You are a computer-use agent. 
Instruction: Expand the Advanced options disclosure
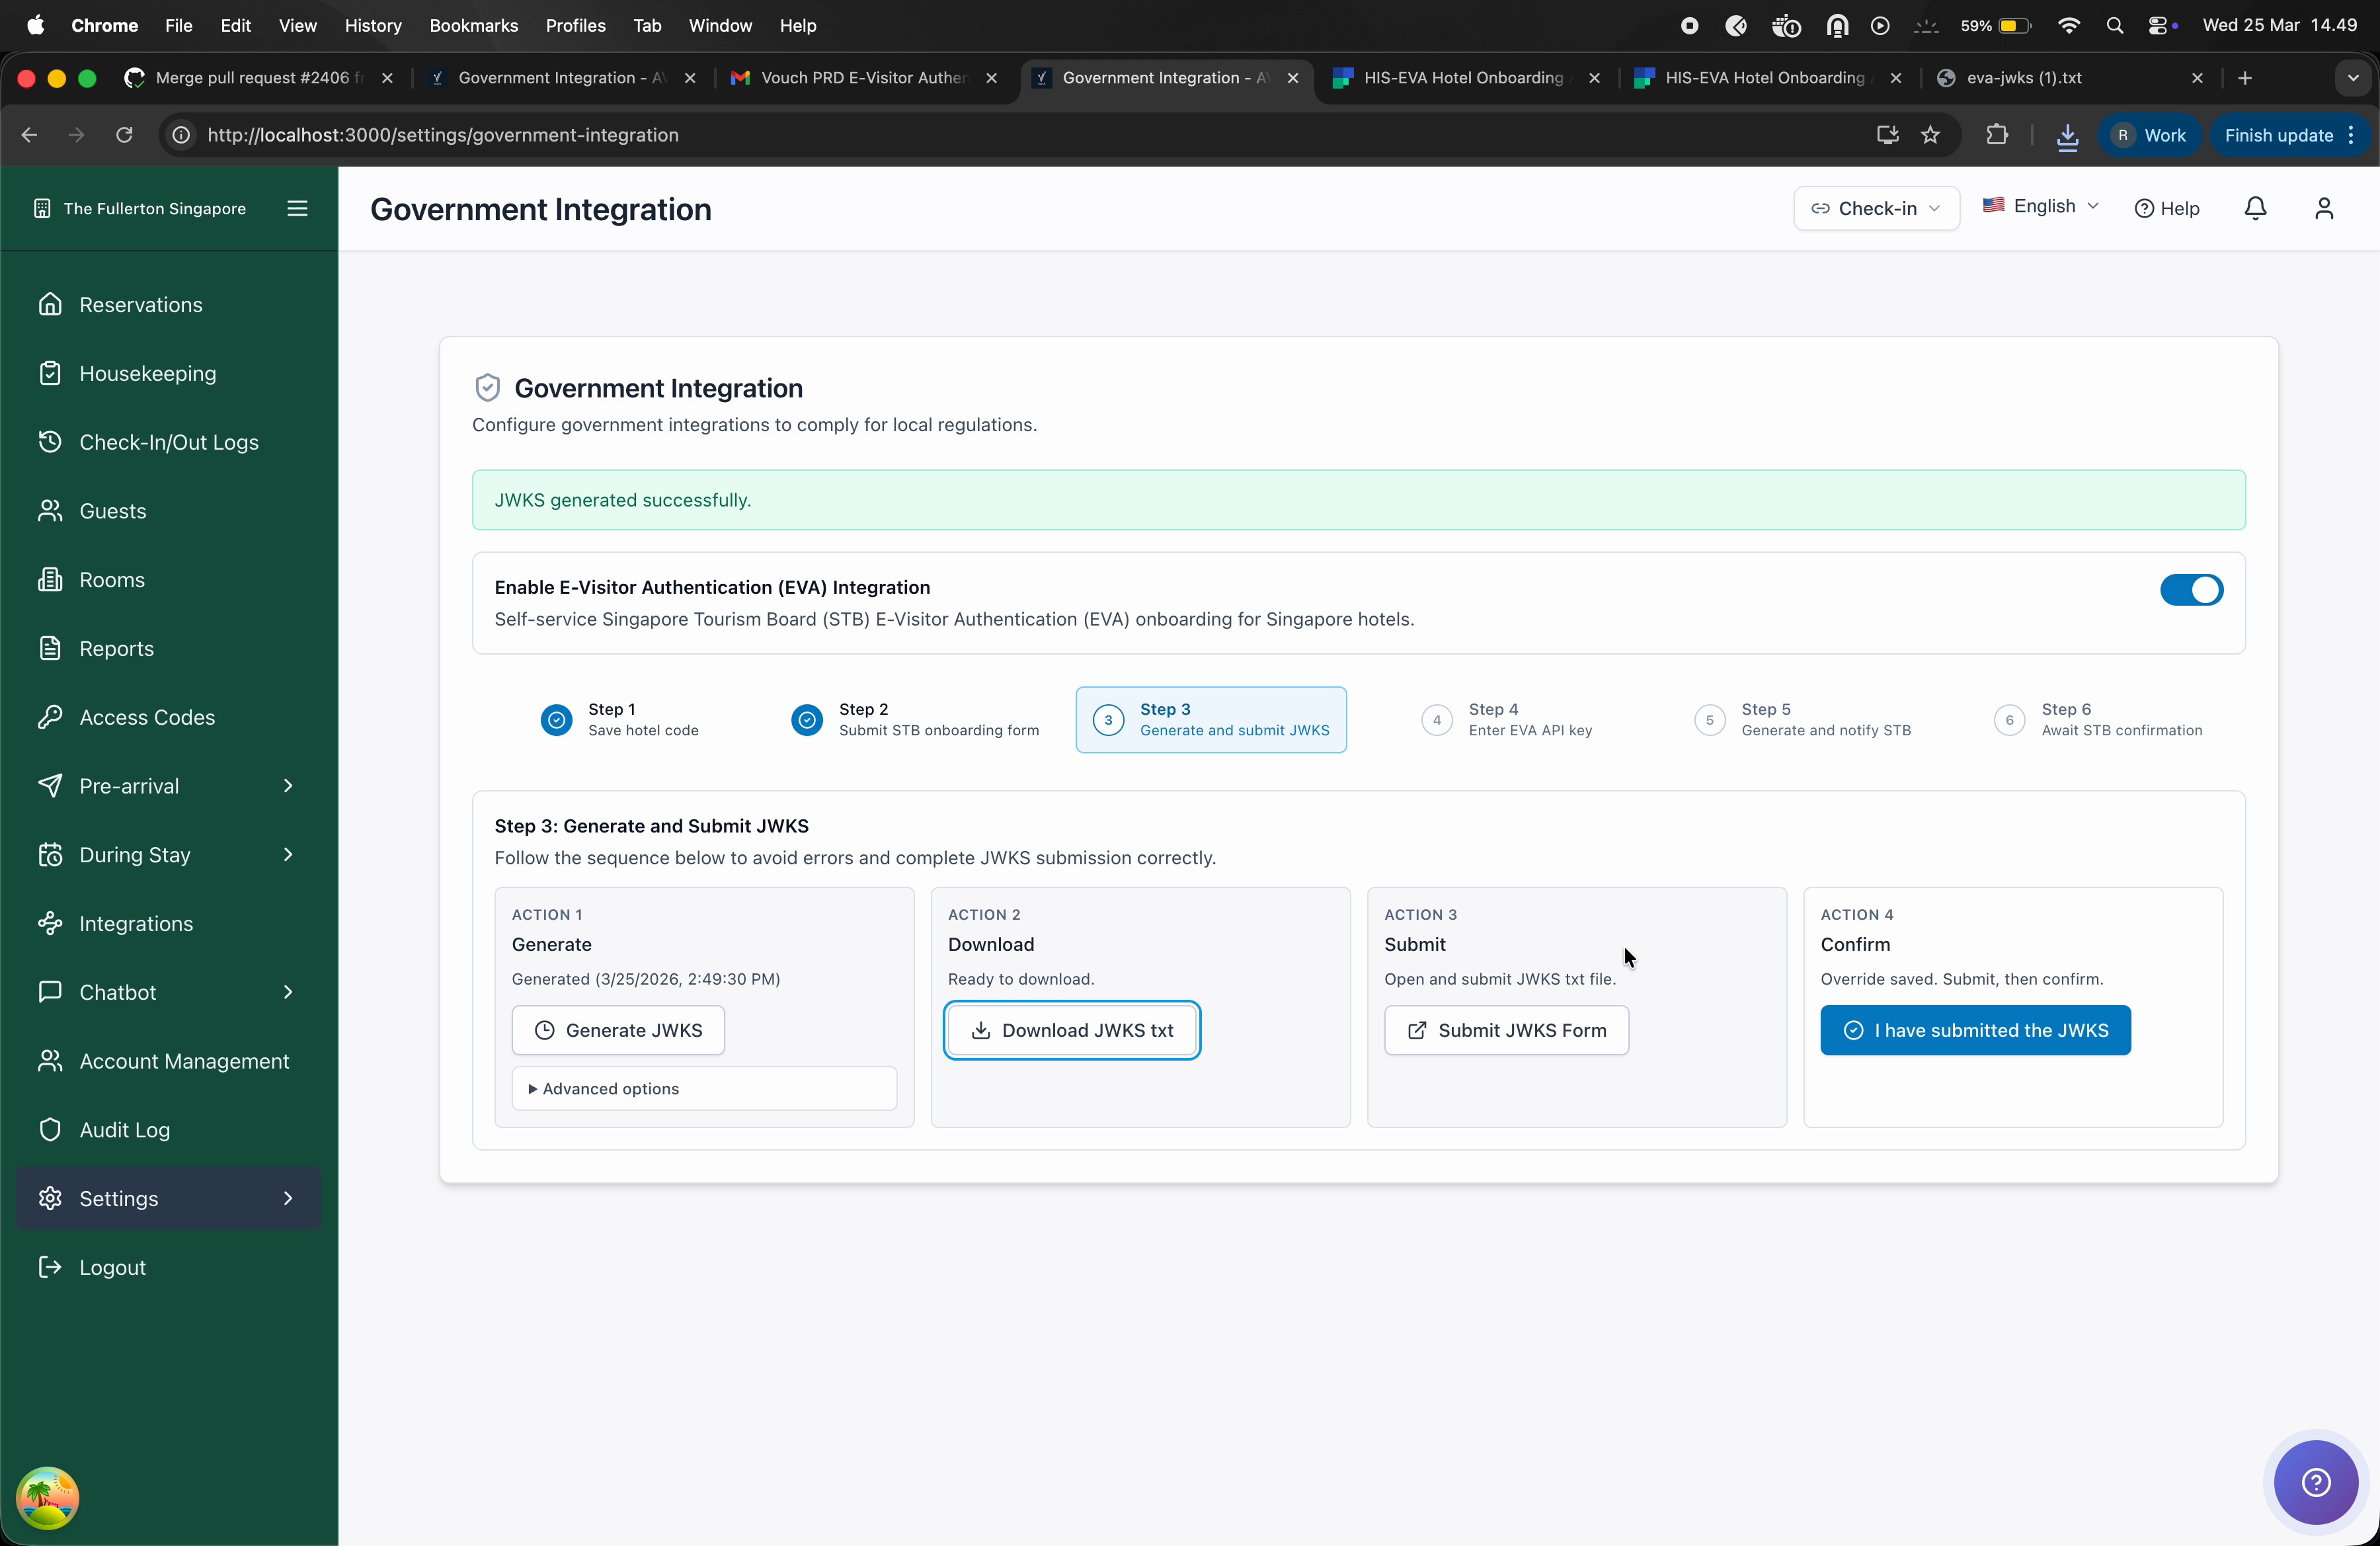tap(604, 1088)
